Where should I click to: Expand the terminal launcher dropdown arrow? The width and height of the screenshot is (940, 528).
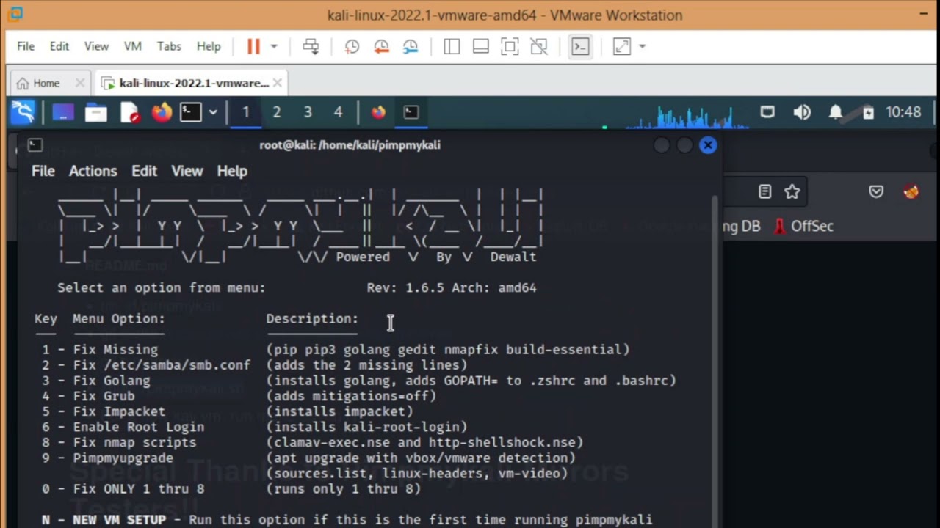pos(213,112)
